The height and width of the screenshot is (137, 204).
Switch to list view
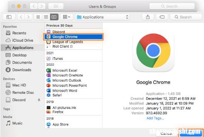46,17
